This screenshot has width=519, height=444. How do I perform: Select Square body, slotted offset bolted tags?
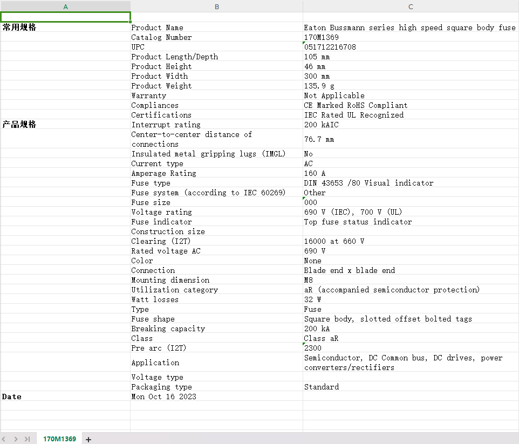point(411,319)
